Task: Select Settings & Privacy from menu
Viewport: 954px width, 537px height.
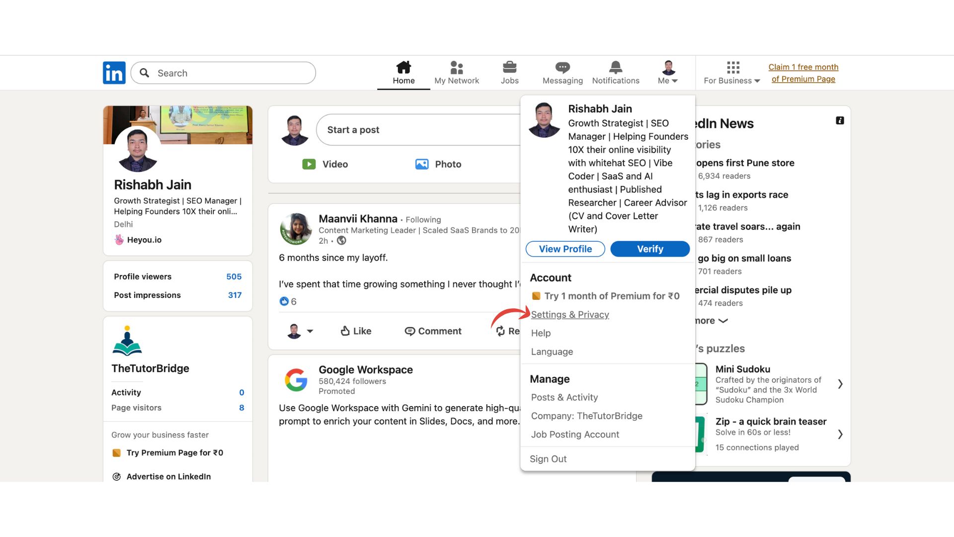Action: pyautogui.click(x=570, y=315)
